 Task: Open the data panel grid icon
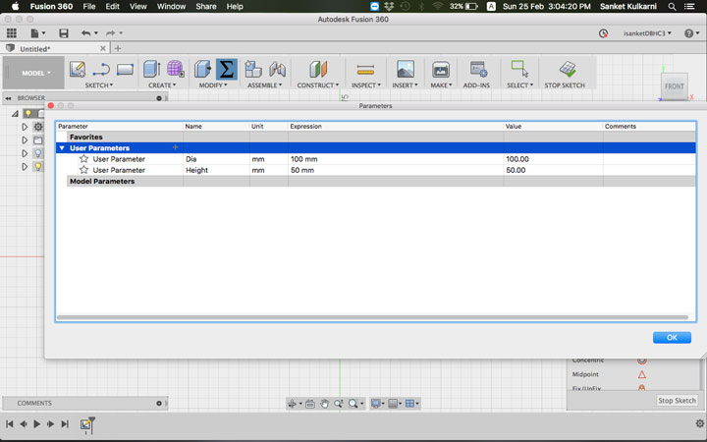[x=11, y=33]
